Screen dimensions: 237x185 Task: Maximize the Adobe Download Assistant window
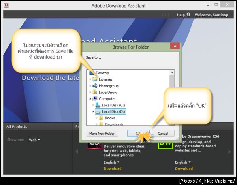pos(216,4)
